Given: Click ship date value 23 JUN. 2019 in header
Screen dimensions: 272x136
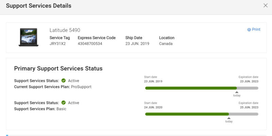Looking at the screenshot, I should pyautogui.click(x=137, y=44).
